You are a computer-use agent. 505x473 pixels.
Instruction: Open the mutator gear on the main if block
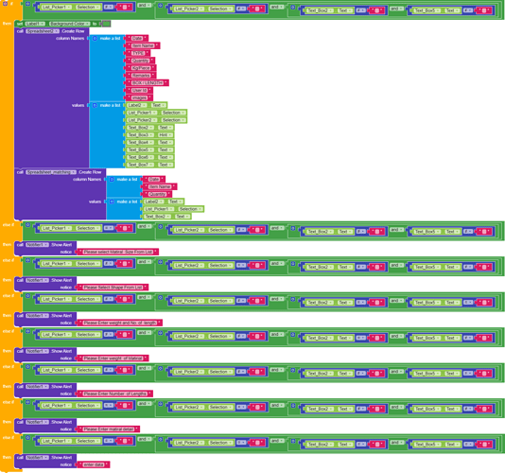click(x=5, y=4)
